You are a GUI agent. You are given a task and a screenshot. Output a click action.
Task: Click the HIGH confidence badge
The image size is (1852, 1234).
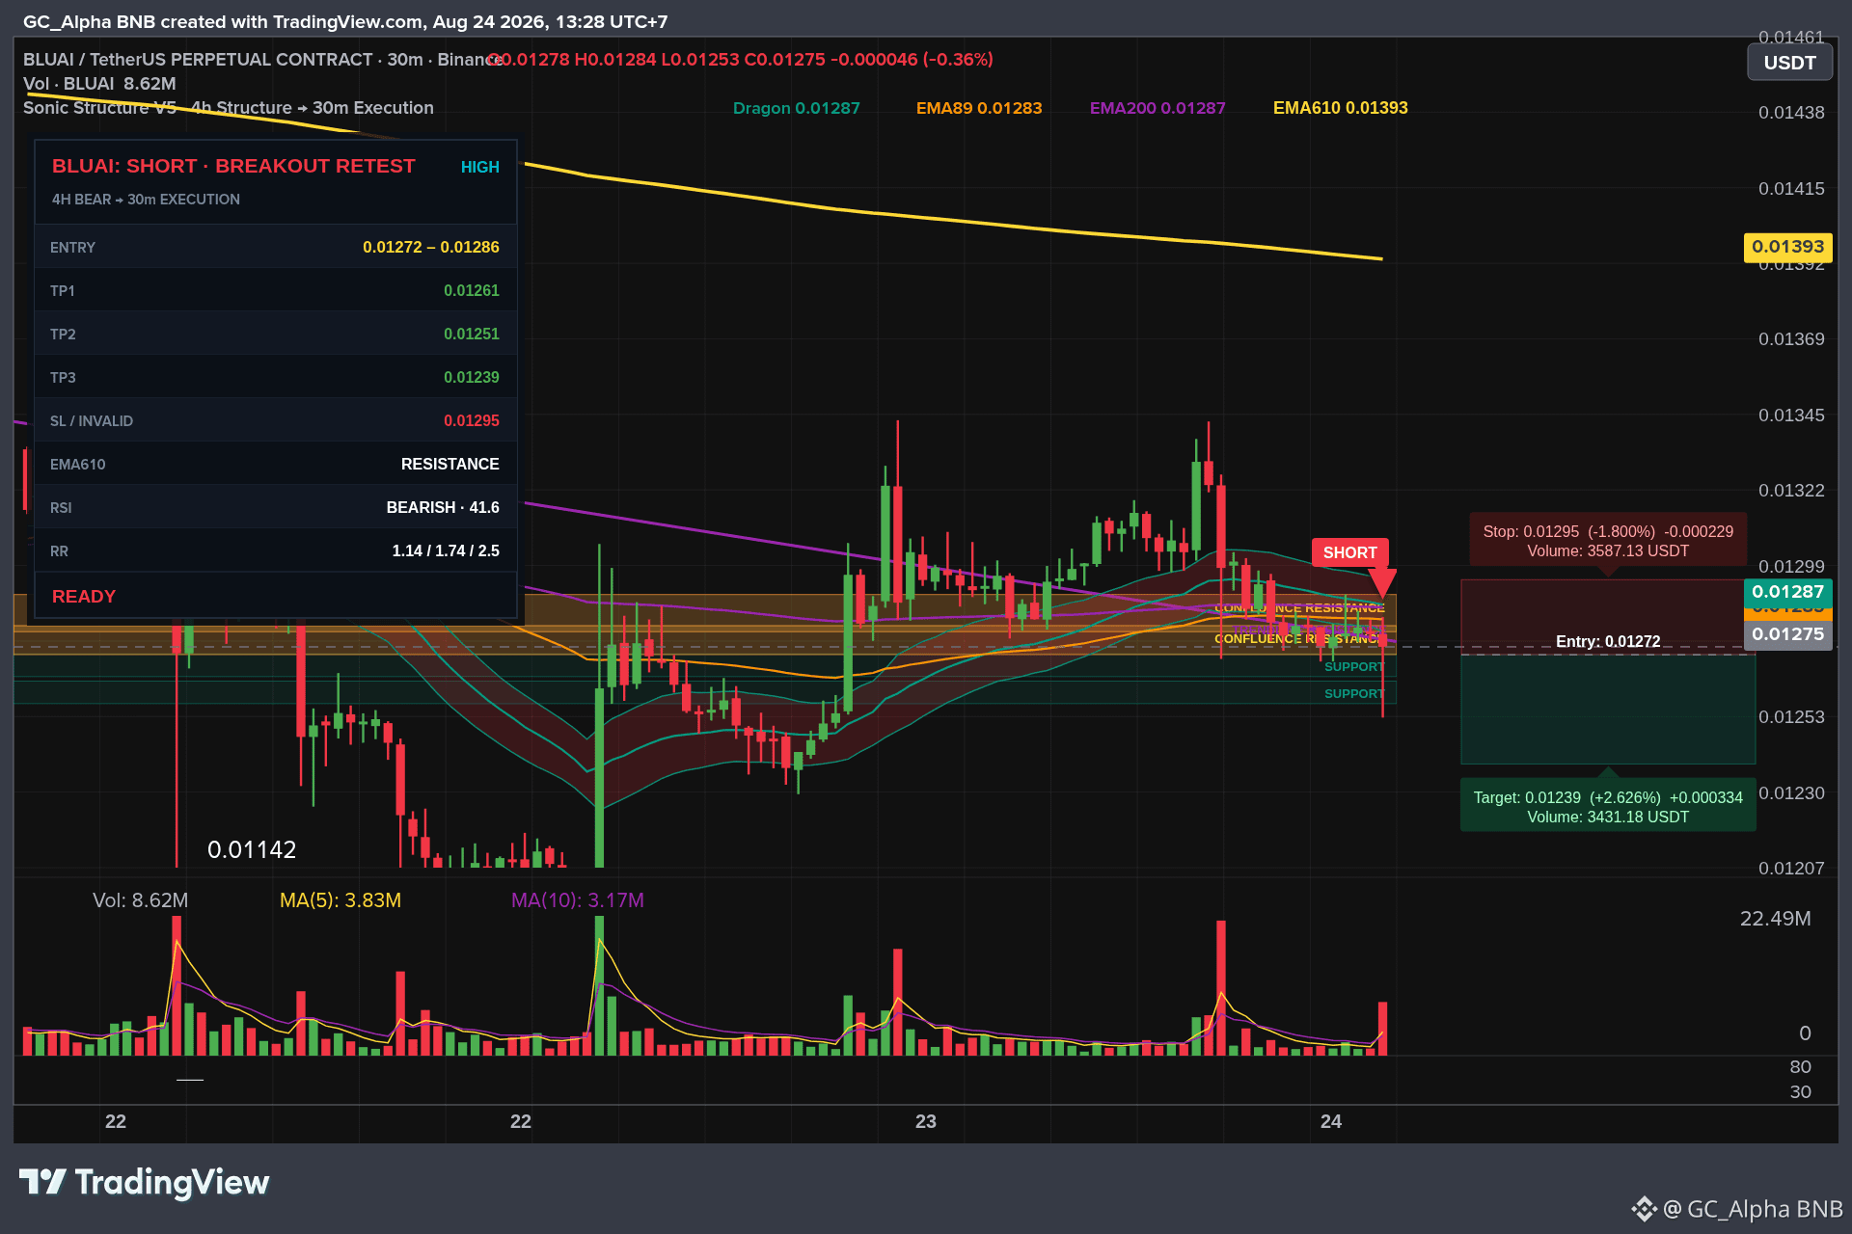(x=480, y=167)
